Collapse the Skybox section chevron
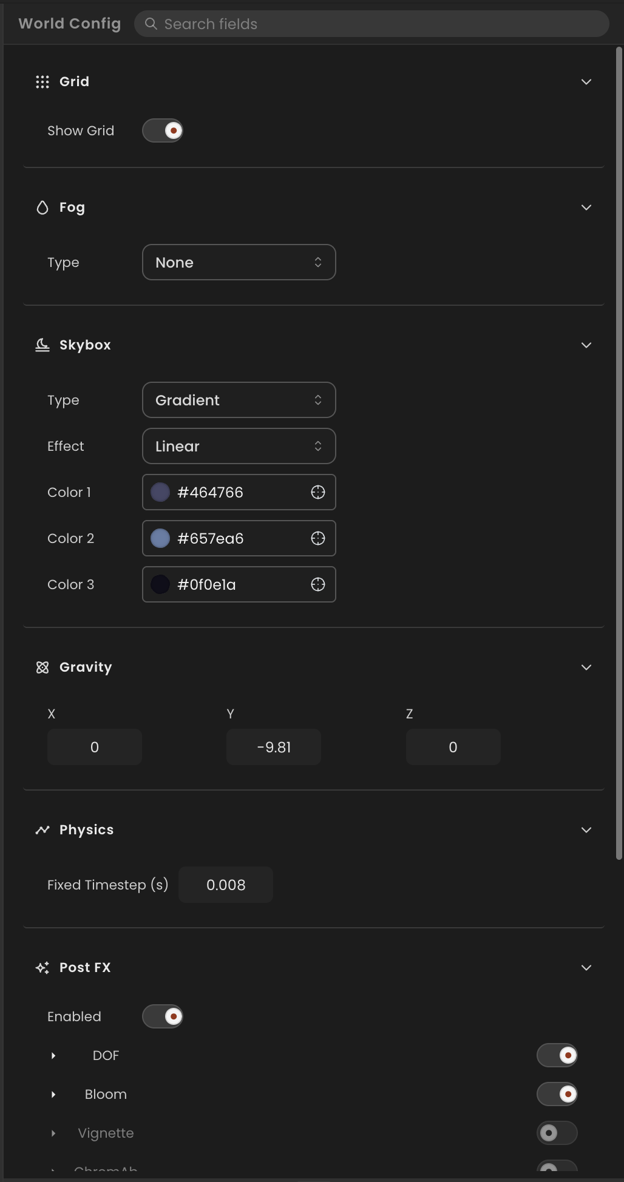Viewport: 624px width, 1182px height. pos(586,345)
